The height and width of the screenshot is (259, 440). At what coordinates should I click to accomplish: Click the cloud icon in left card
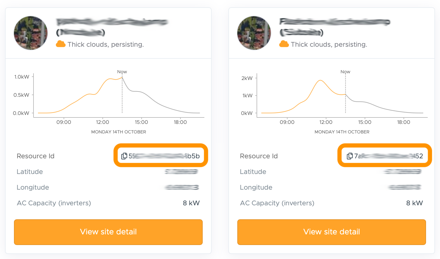point(61,44)
